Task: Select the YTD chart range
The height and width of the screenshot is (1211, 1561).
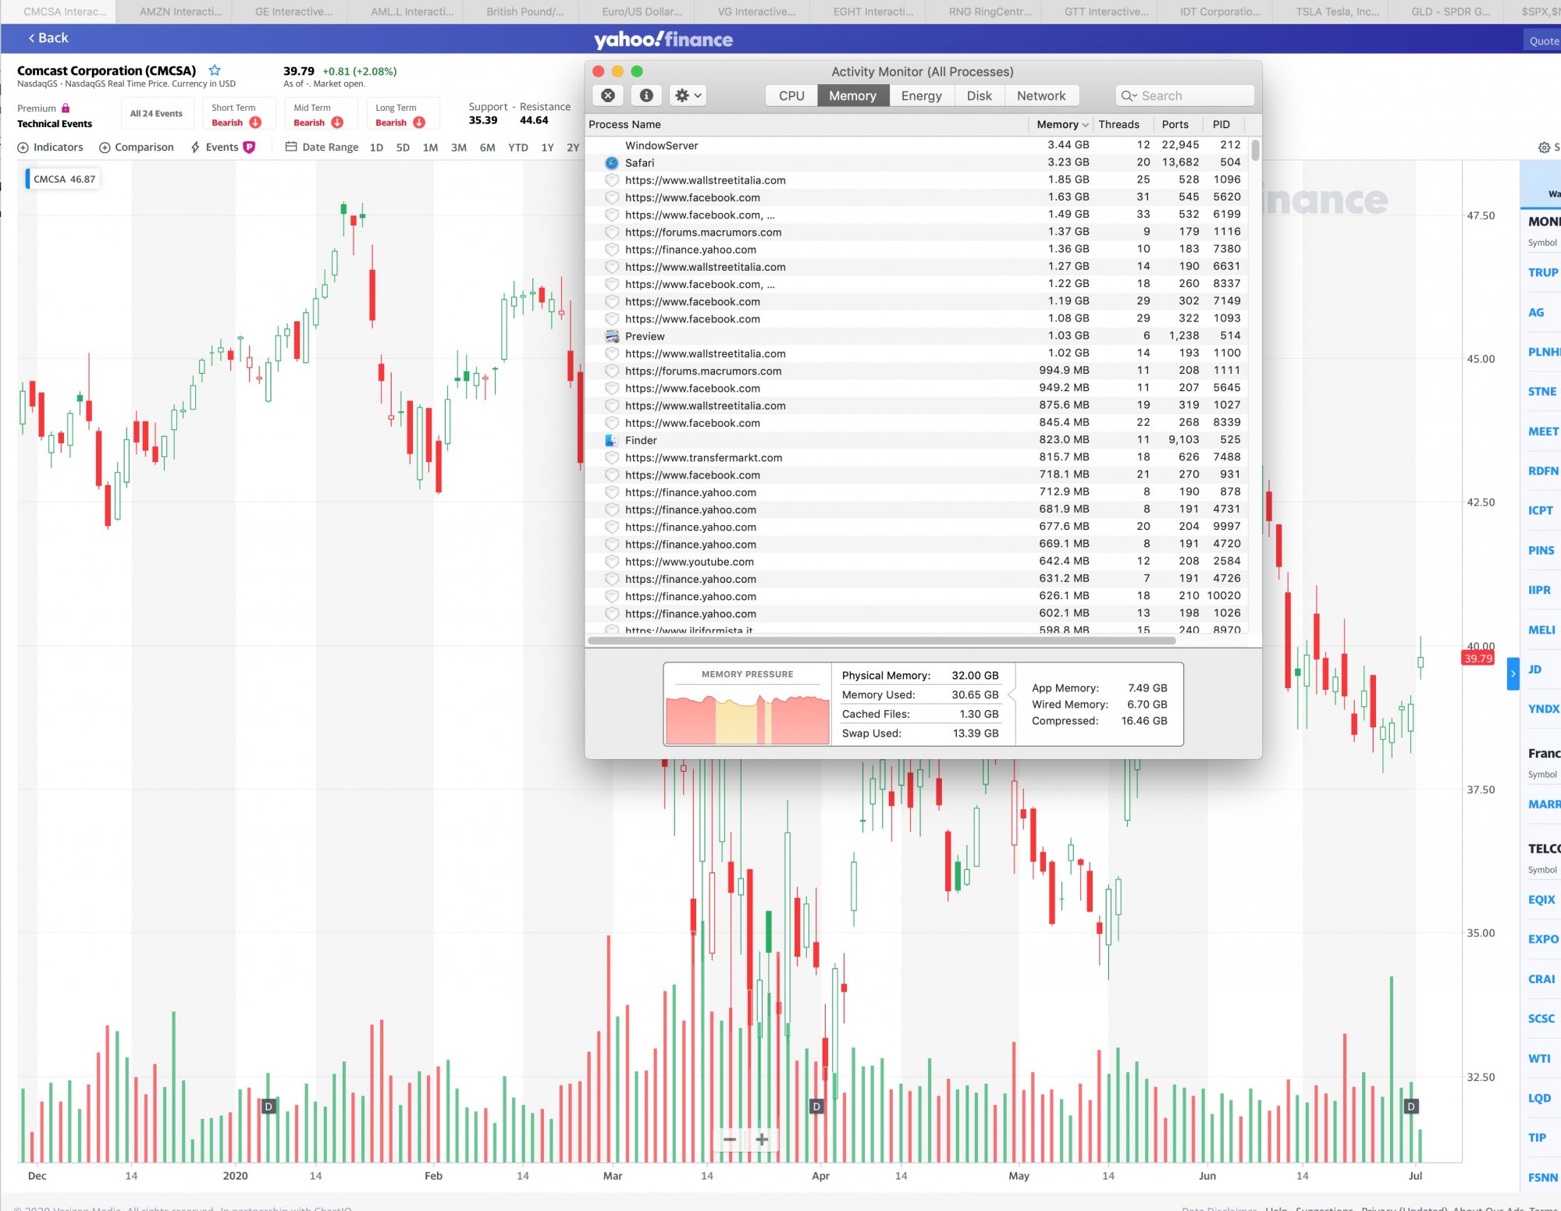Action: [518, 147]
